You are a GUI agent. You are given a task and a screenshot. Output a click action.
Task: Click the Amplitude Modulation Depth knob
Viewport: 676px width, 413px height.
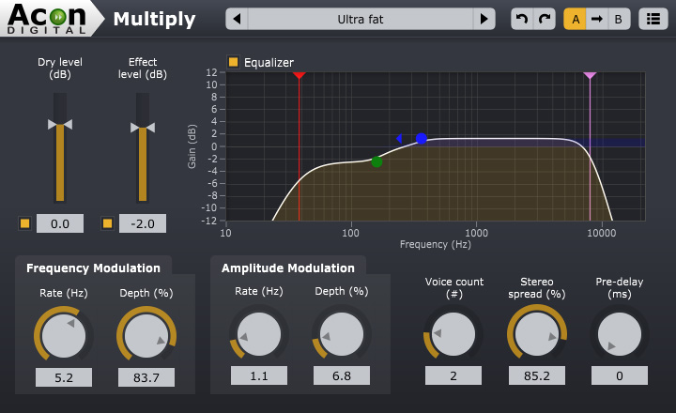[x=342, y=334]
